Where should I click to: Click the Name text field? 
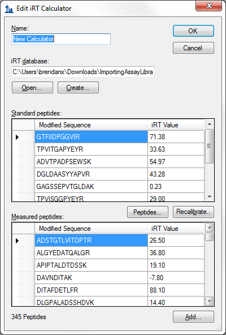point(61,39)
